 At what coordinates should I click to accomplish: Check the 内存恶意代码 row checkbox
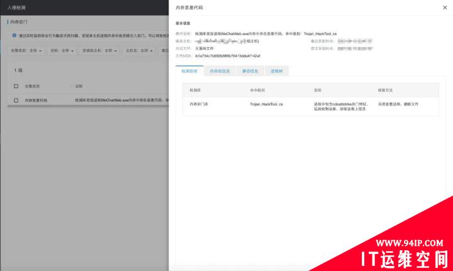click(x=16, y=100)
